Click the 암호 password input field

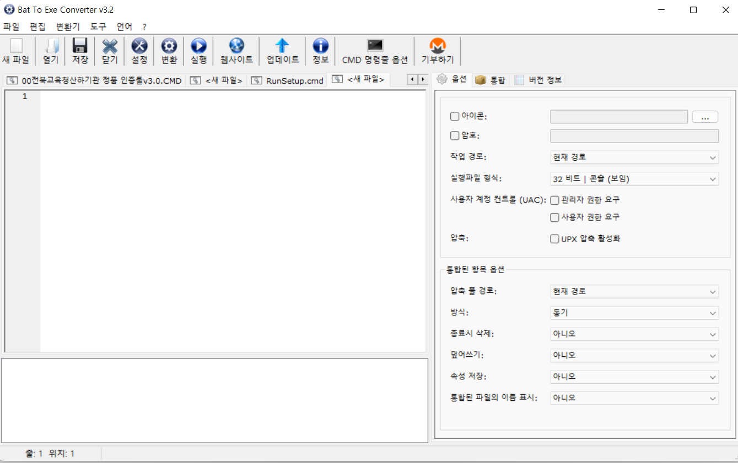pyautogui.click(x=634, y=136)
